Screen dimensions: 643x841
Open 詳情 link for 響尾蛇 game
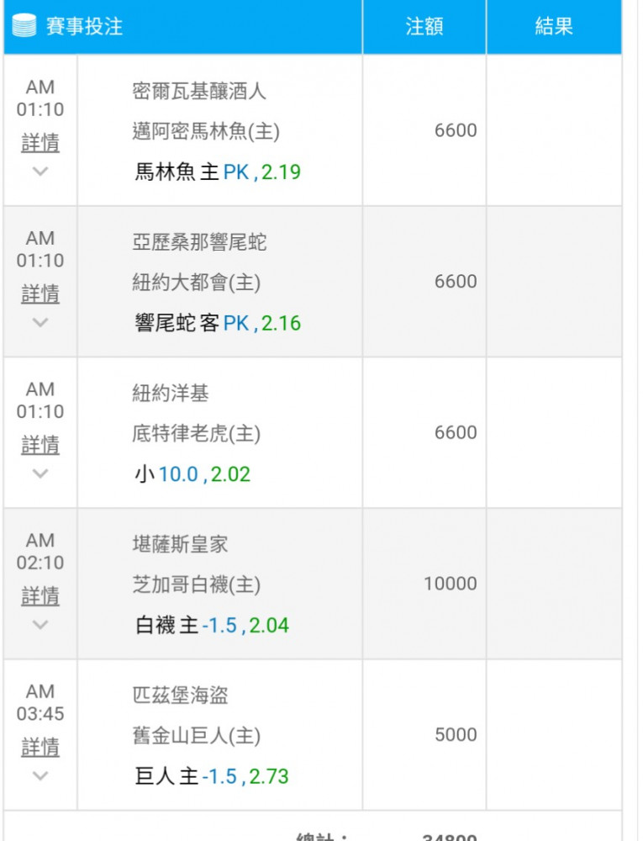40,294
